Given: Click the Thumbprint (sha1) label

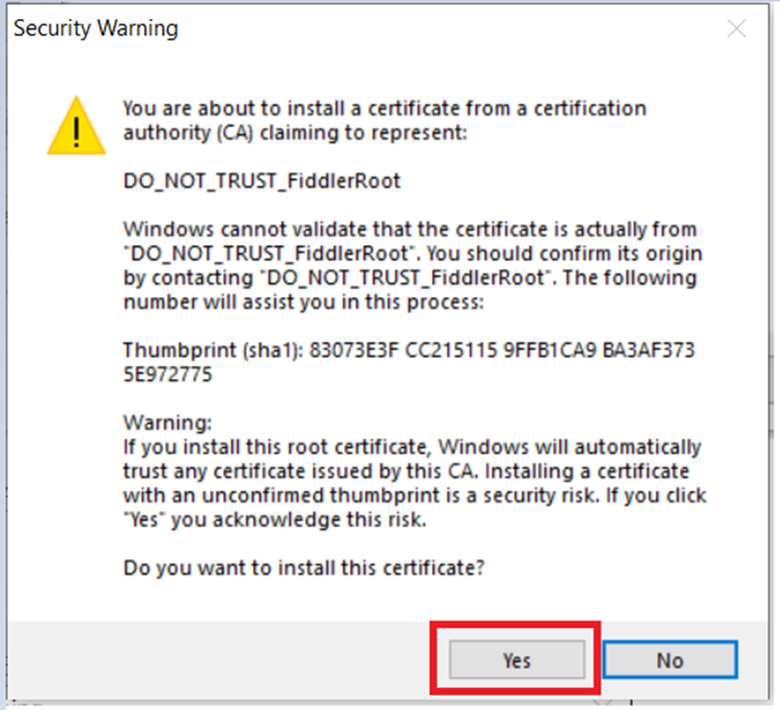Looking at the screenshot, I should [214, 351].
